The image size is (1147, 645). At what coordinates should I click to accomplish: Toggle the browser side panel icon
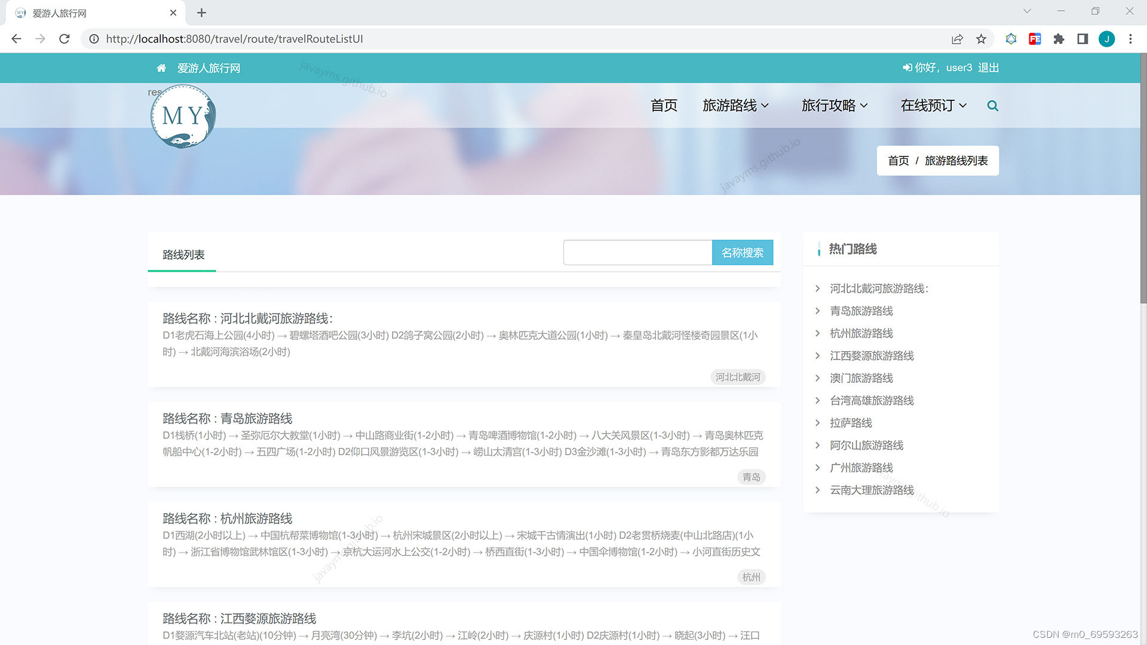[x=1082, y=39]
